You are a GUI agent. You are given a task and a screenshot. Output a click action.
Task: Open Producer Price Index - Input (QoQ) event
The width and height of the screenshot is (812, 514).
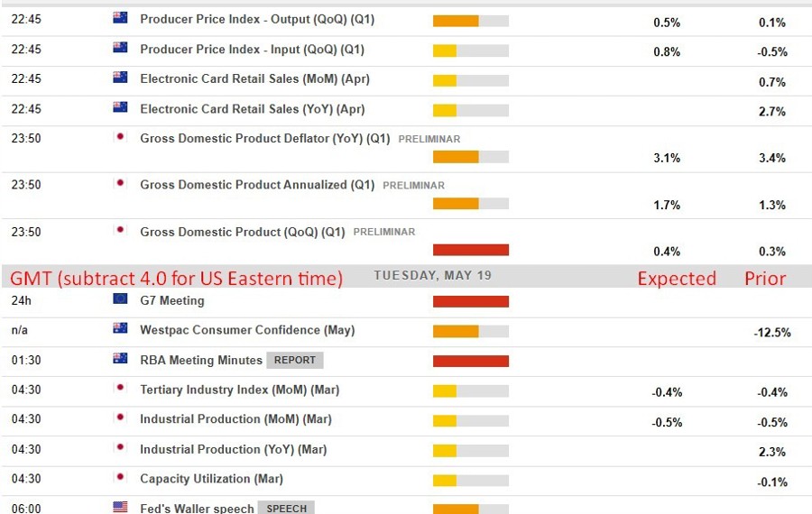pyautogui.click(x=253, y=50)
